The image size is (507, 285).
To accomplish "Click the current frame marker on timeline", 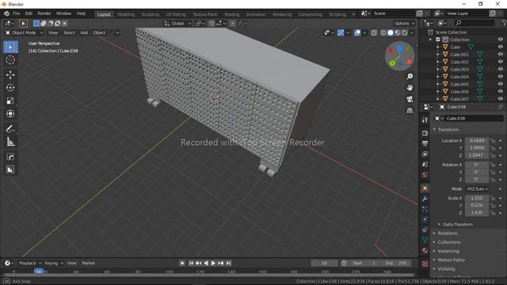I will click(x=39, y=272).
